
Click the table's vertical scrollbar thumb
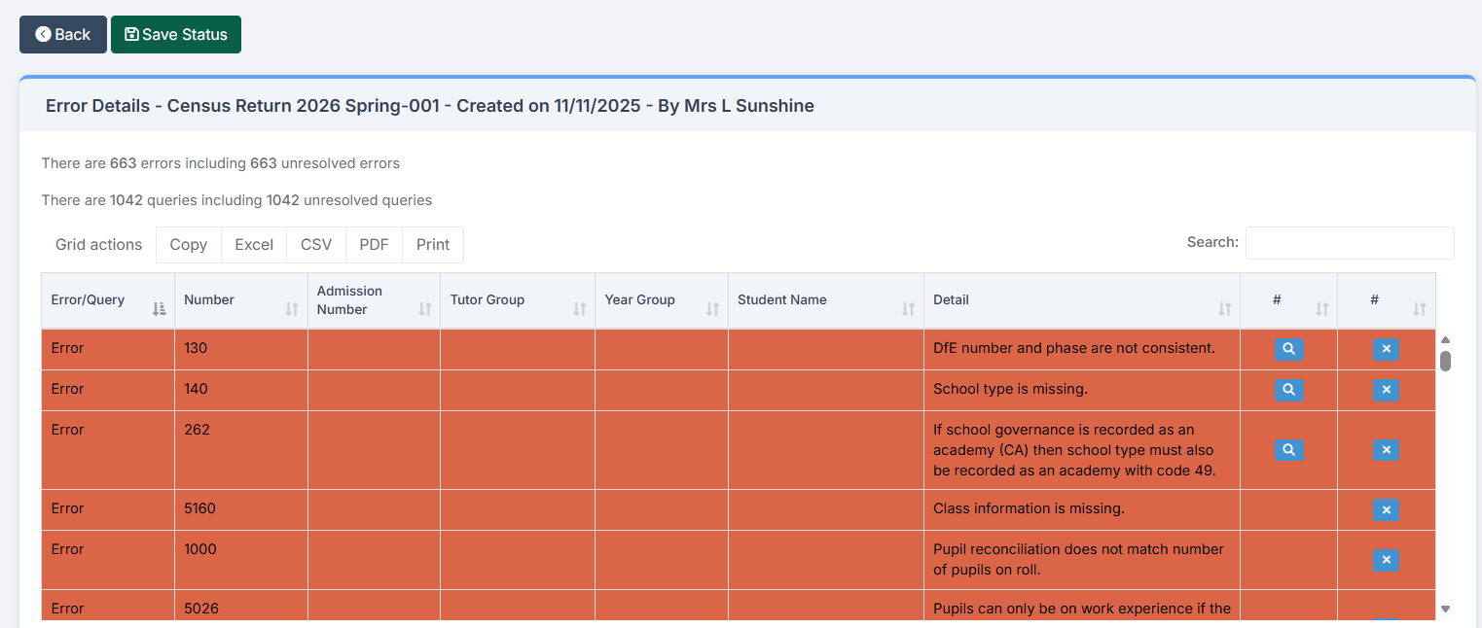tap(1445, 361)
